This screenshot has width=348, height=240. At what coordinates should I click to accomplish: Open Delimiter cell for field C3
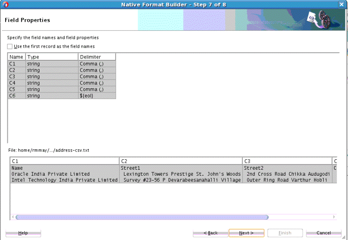(x=97, y=77)
